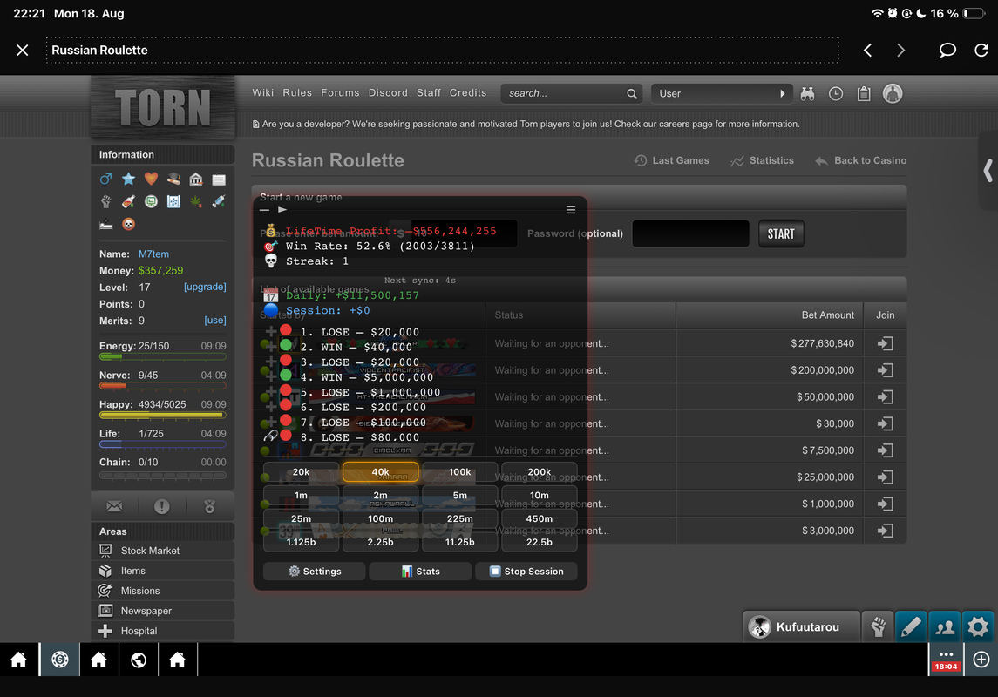Image resolution: width=998 pixels, height=697 pixels.
Task: Select the 20k bet button
Action: coord(301,472)
